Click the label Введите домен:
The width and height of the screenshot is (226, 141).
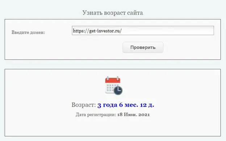click(28, 33)
